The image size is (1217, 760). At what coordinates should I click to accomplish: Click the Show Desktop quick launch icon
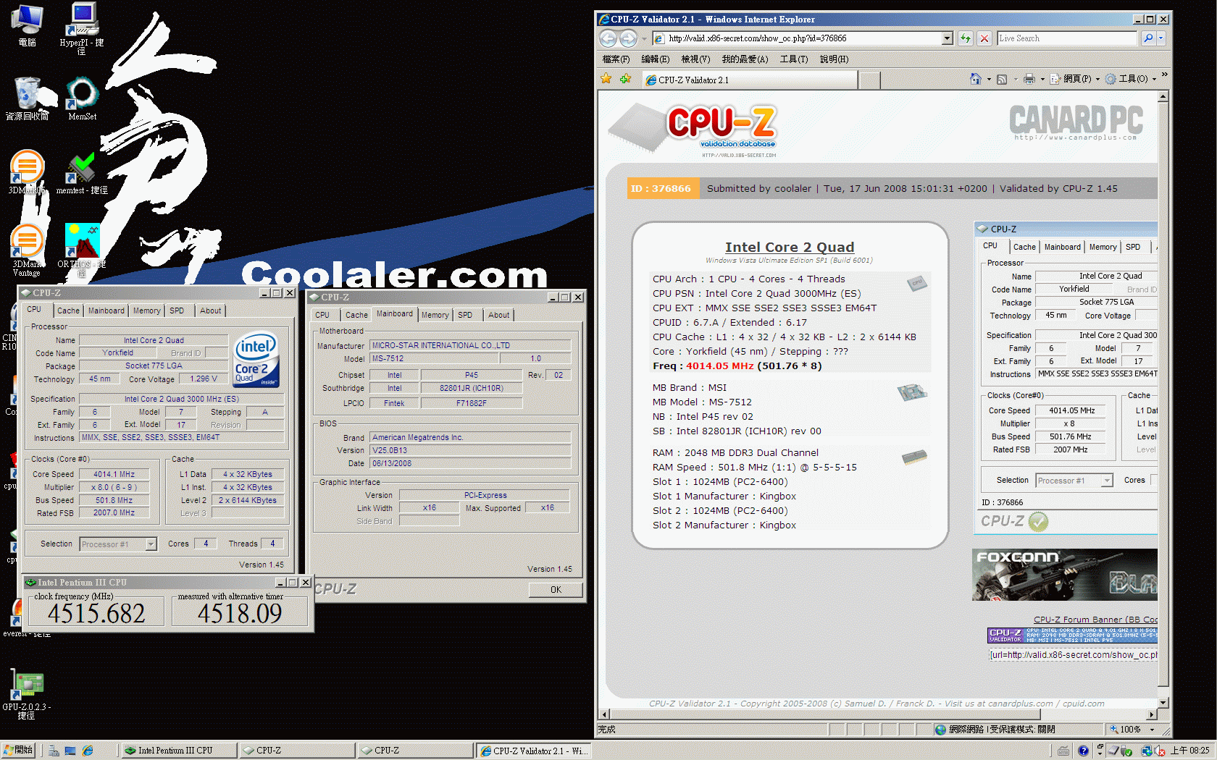(70, 751)
